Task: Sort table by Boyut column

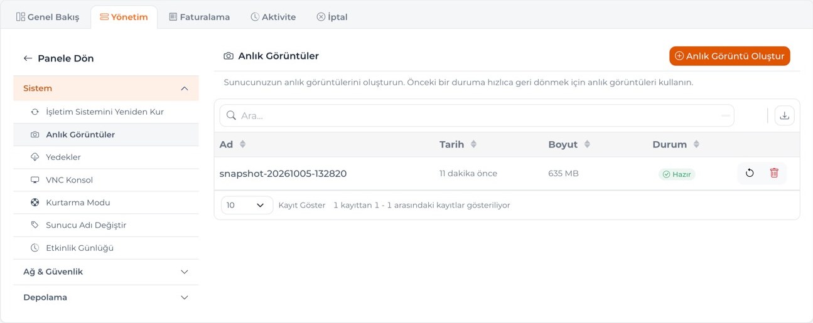Action: coord(569,144)
